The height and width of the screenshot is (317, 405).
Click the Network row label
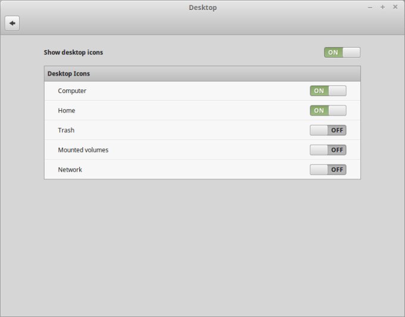[70, 169]
